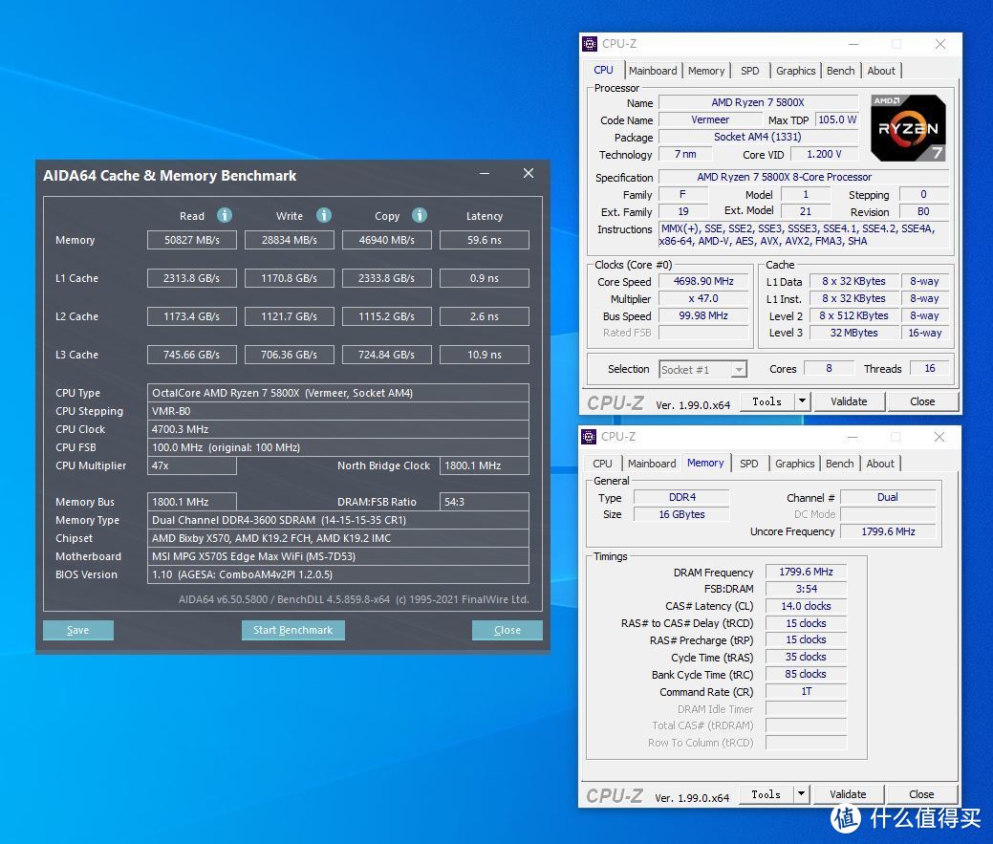This screenshot has width=993, height=844.
Task: Click Command Rate 1T value
Action: [806, 691]
